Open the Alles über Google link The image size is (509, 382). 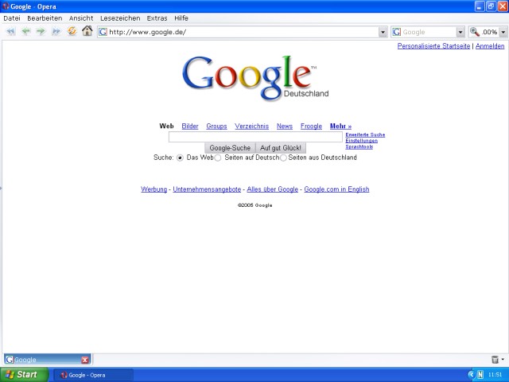tap(272, 189)
